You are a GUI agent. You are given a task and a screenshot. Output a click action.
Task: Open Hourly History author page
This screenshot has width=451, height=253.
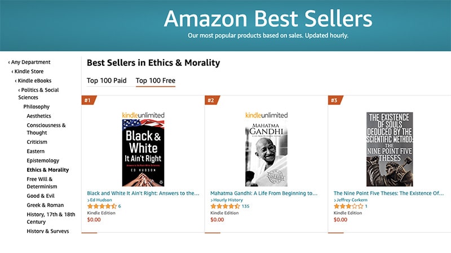[x=228, y=200]
